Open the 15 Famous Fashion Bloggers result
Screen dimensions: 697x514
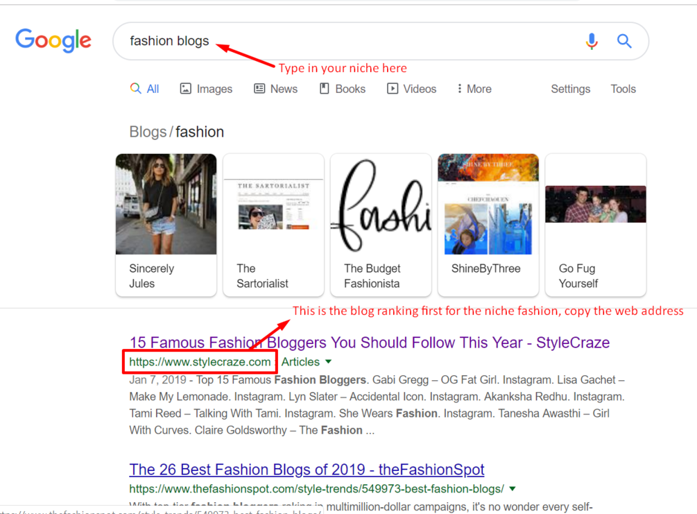click(370, 343)
